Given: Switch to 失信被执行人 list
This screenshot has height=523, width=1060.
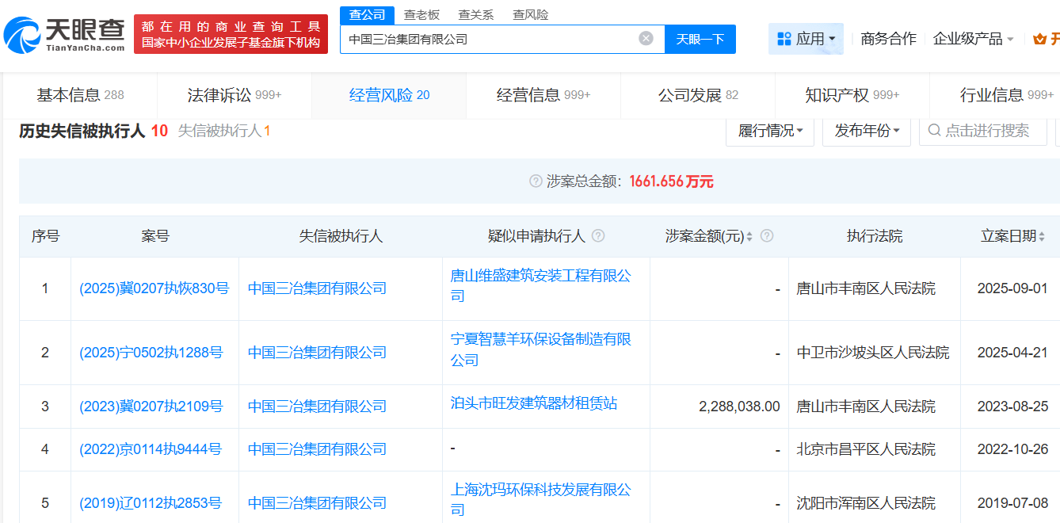Looking at the screenshot, I should (223, 131).
